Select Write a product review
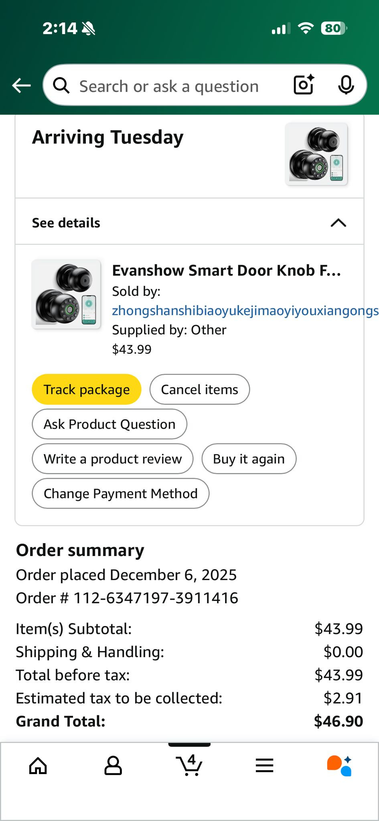Screen dimensions: 379x821 tap(113, 459)
